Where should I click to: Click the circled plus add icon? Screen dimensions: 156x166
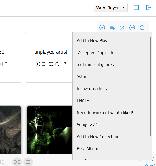132,28
